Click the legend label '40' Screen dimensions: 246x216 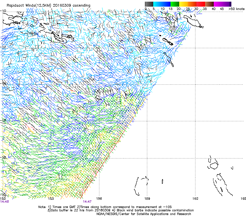pos(213,9)
